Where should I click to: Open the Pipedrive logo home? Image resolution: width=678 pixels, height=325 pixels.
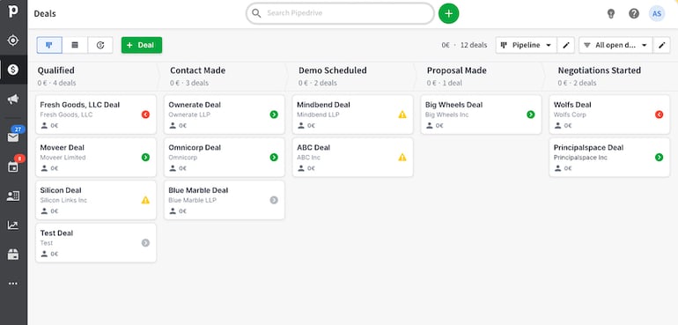click(13, 11)
